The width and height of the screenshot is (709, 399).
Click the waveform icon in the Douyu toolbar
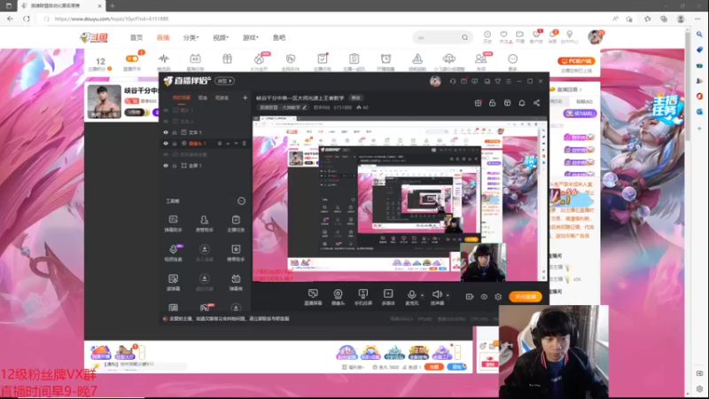tap(164, 59)
